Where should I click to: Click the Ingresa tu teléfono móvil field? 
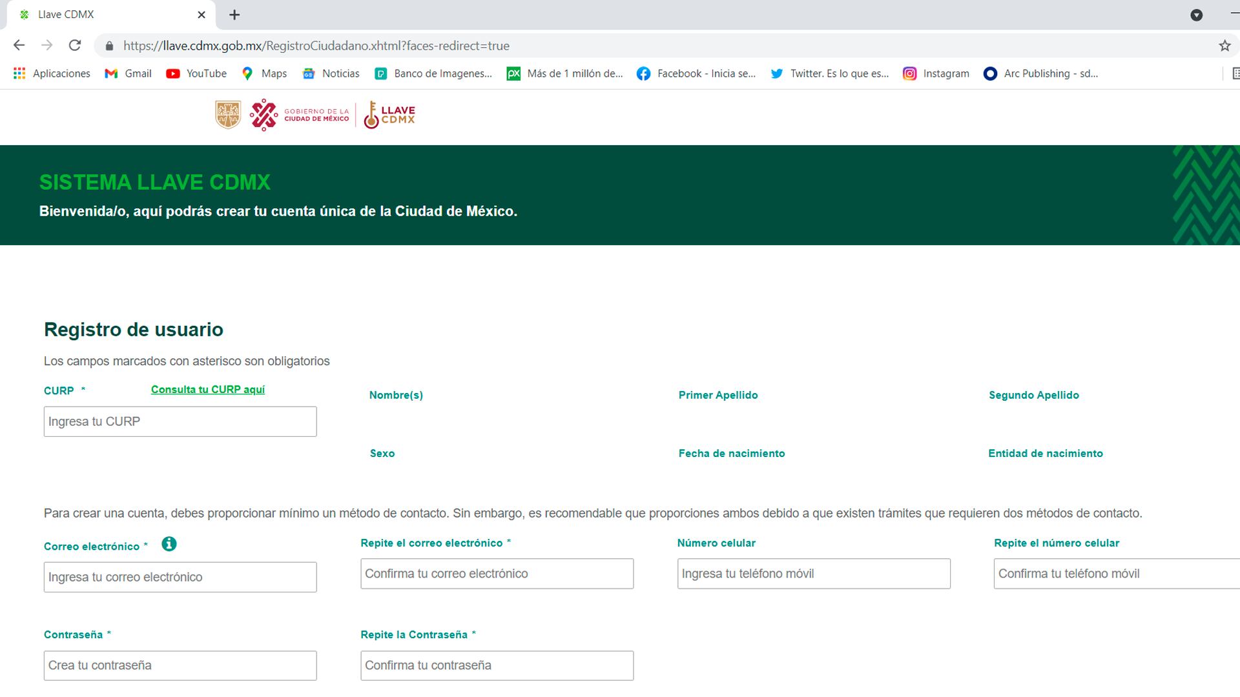click(814, 574)
